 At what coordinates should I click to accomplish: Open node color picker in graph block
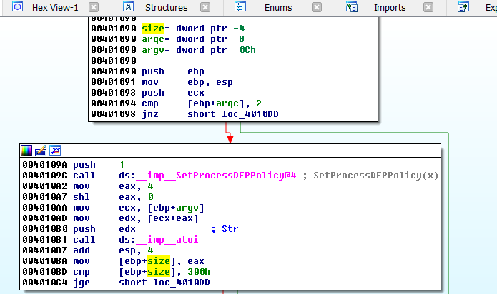(26, 151)
